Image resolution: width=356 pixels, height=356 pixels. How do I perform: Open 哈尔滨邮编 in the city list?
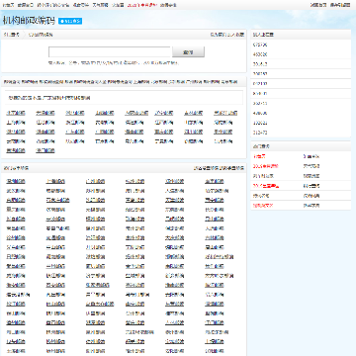[x=217, y=191]
